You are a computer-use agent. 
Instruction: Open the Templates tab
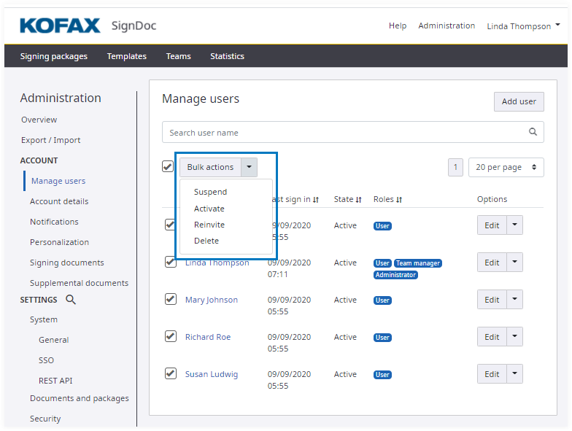coord(126,56)
